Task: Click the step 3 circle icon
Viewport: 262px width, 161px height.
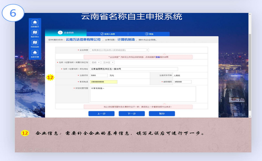Action: [147, 34]
